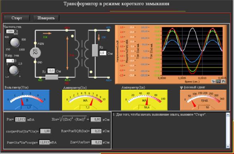
Task: Click the red needle of Амперметр(I2k)
Action: coord(147,102)
